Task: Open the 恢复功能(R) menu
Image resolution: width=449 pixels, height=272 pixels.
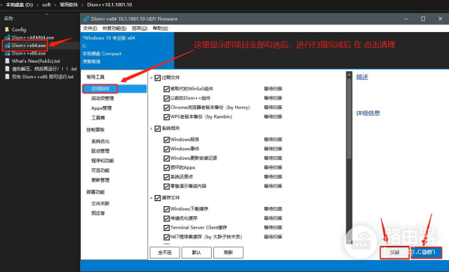Action: click(114, 28)
